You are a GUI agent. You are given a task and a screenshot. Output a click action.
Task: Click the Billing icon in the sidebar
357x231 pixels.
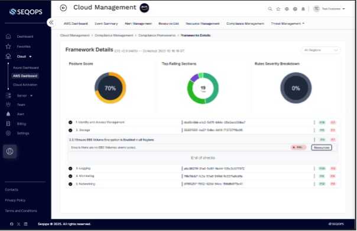click(8, 124)
